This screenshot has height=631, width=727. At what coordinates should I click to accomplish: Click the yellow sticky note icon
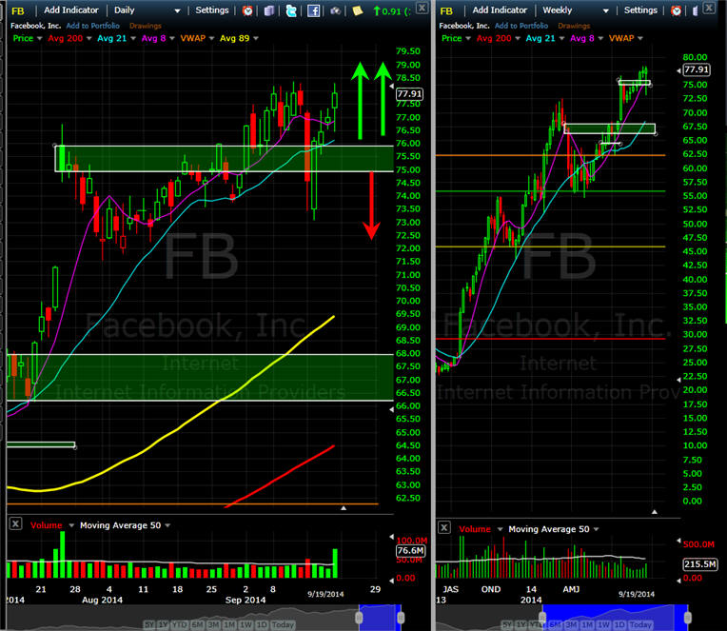tap(358, 10)
